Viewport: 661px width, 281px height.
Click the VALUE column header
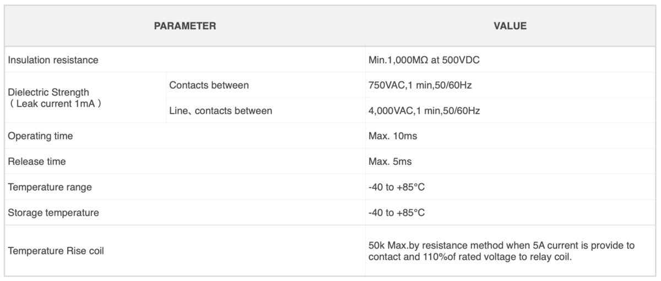point(510,26)
